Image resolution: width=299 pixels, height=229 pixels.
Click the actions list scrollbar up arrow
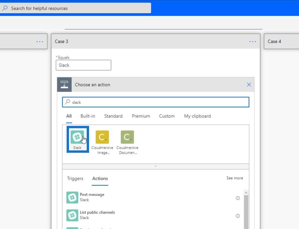(x=246, y=193)
